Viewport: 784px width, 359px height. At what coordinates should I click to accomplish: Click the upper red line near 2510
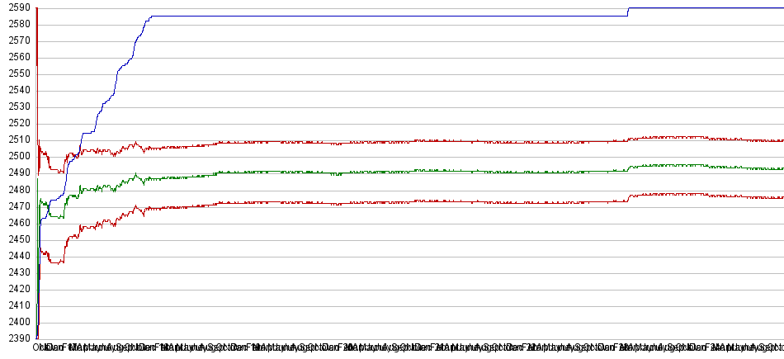pos(413,141)
